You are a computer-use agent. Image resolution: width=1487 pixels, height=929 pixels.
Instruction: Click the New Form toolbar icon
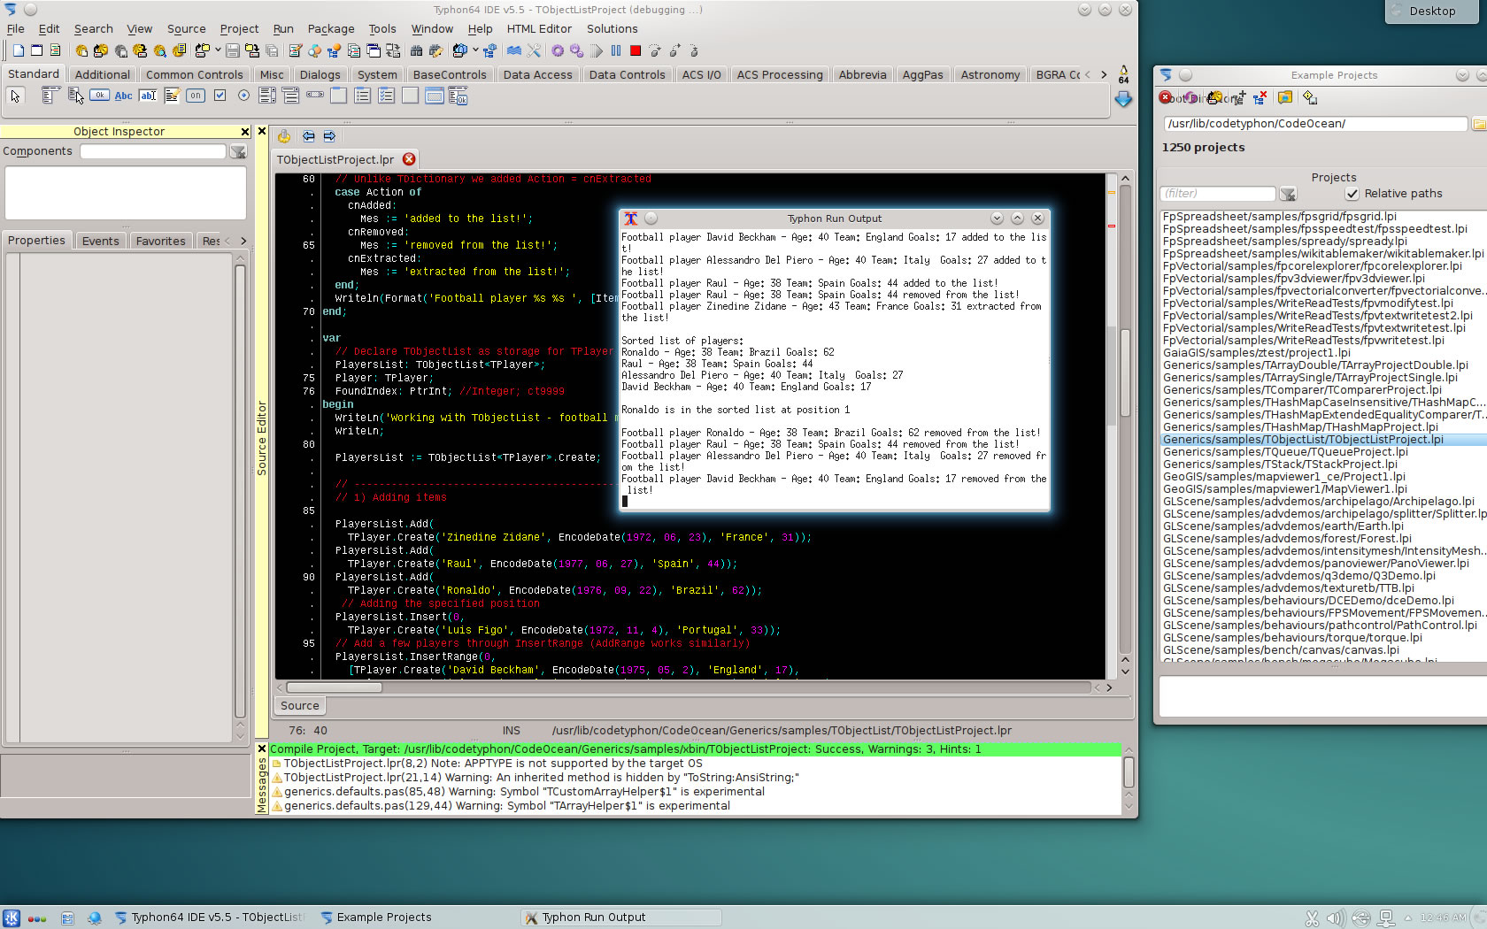36,50
